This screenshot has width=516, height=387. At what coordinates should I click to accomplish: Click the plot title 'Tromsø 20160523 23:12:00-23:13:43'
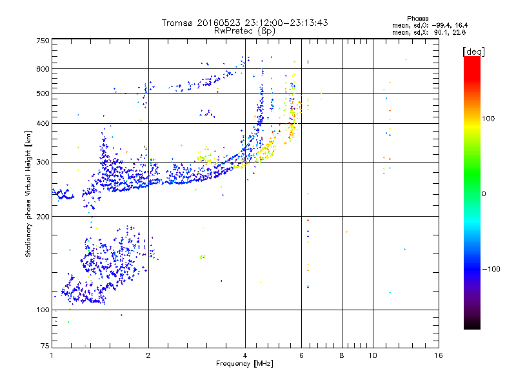tap(244, 23)
